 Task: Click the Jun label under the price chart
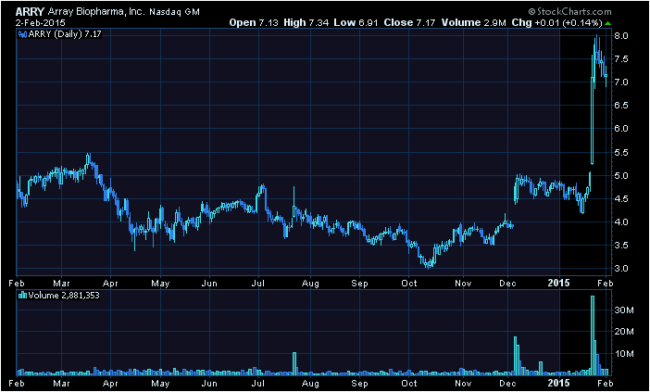click(209, 284)
